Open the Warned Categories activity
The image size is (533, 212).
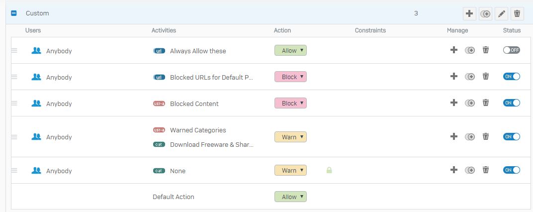click(198, 130)
